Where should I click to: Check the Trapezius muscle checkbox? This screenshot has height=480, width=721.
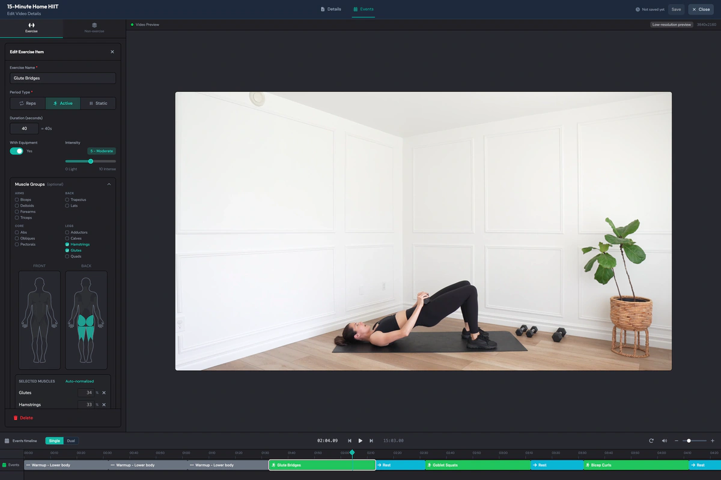[67, 200]
